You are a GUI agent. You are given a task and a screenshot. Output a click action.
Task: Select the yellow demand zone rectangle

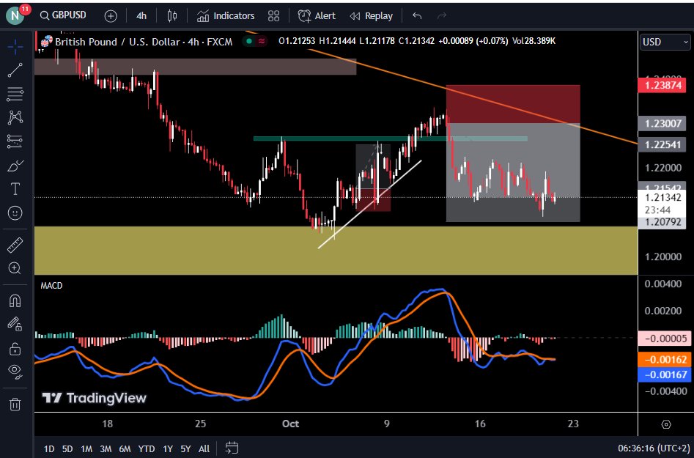336,251
